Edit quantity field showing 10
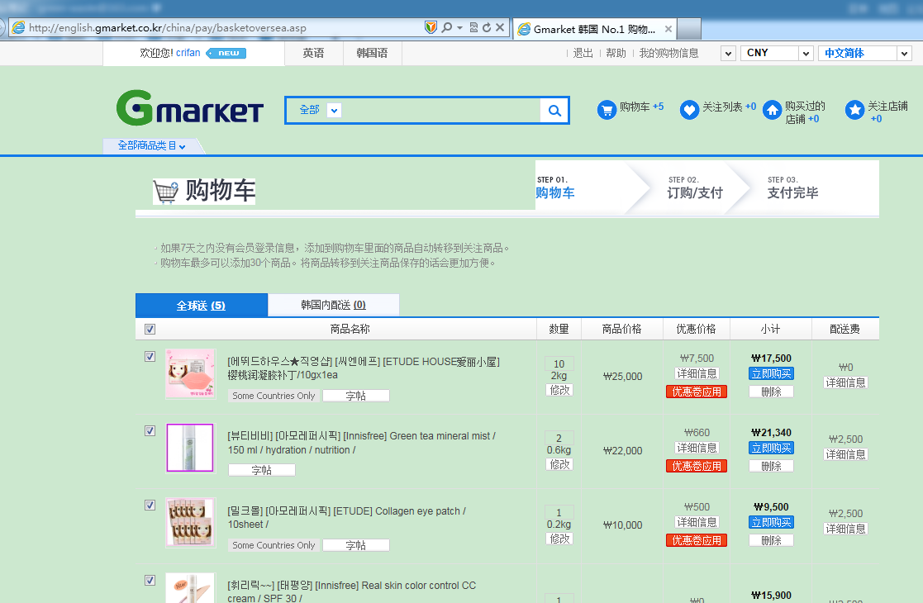 click(559, 363)
